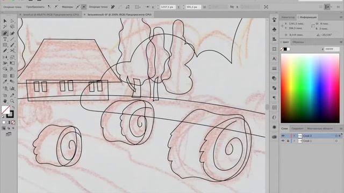The width and height of the screenshot is (344, 193).
Task: Click remove selected anchor points button
Action: coord(113,7)
